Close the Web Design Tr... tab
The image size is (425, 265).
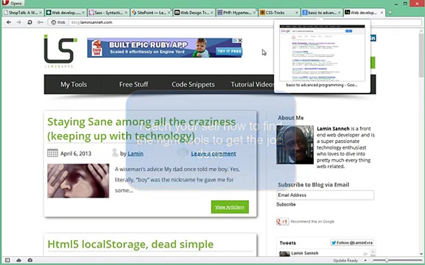click(x=211, y=13)
